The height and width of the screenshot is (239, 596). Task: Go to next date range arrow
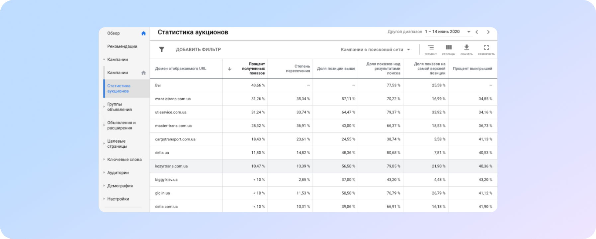click(x=488, y=32)
